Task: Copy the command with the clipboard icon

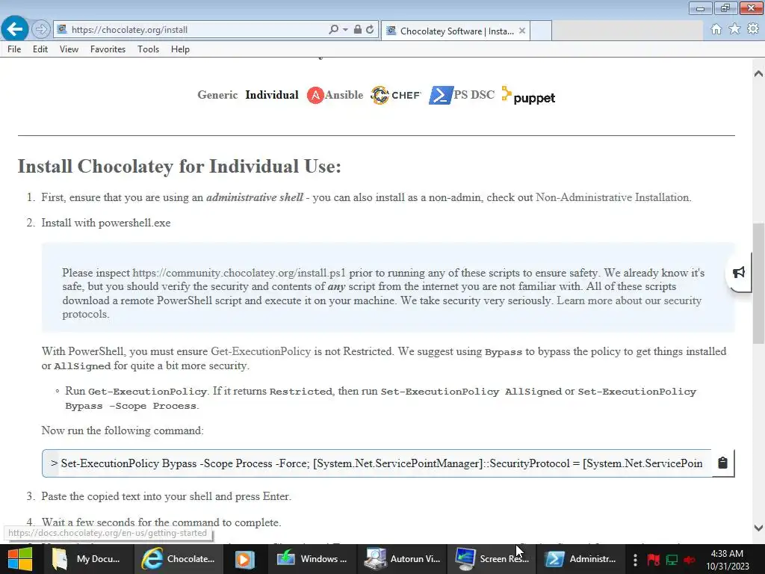Action: (722, 463)
